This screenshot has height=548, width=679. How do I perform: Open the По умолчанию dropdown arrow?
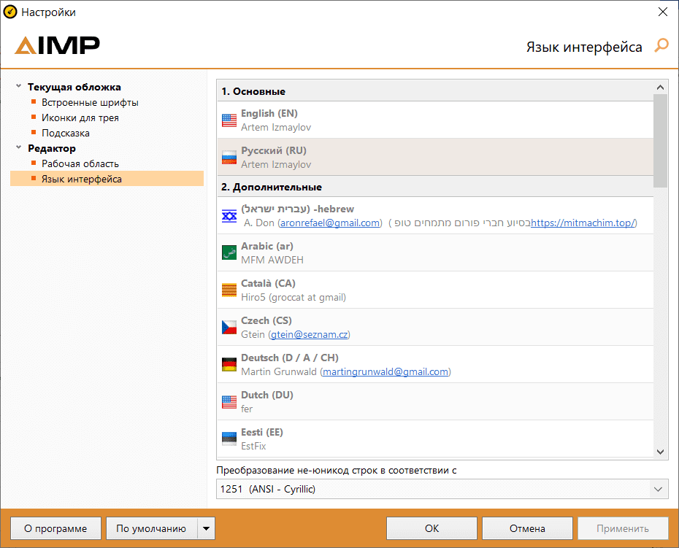click(206, 528)
